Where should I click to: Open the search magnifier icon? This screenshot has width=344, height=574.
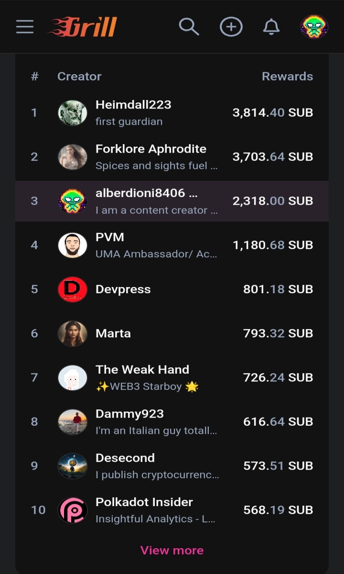(189, 27)
